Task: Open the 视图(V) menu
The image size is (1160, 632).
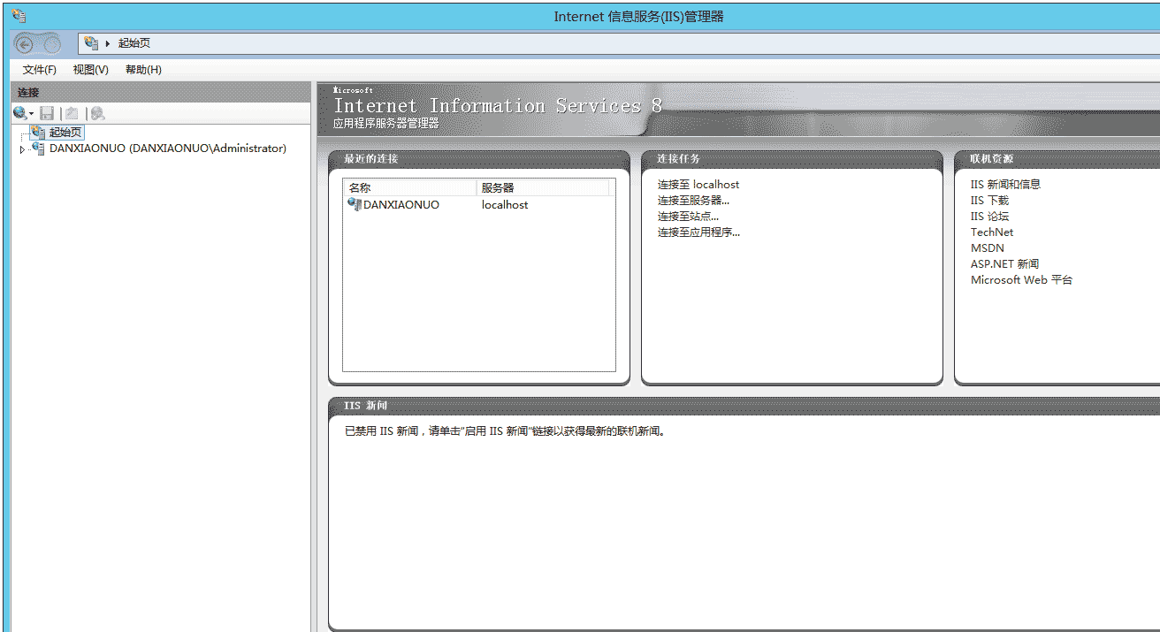Action: 91,70
